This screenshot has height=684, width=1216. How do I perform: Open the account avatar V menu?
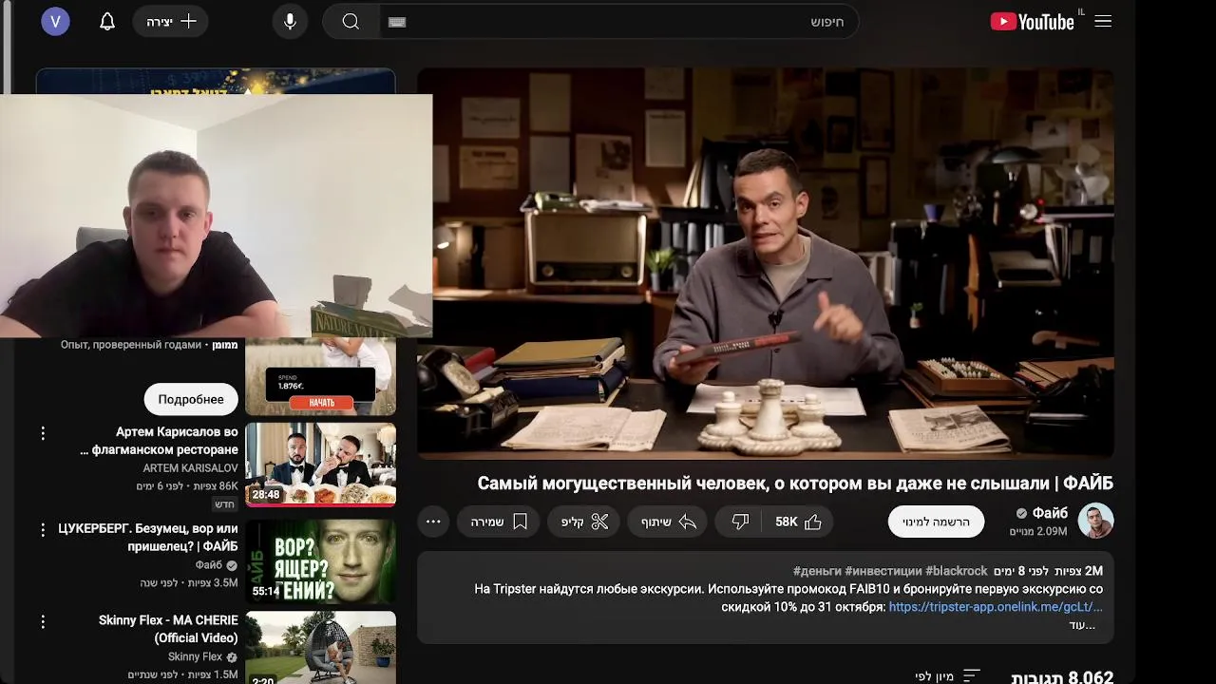[x=55, y=21]
